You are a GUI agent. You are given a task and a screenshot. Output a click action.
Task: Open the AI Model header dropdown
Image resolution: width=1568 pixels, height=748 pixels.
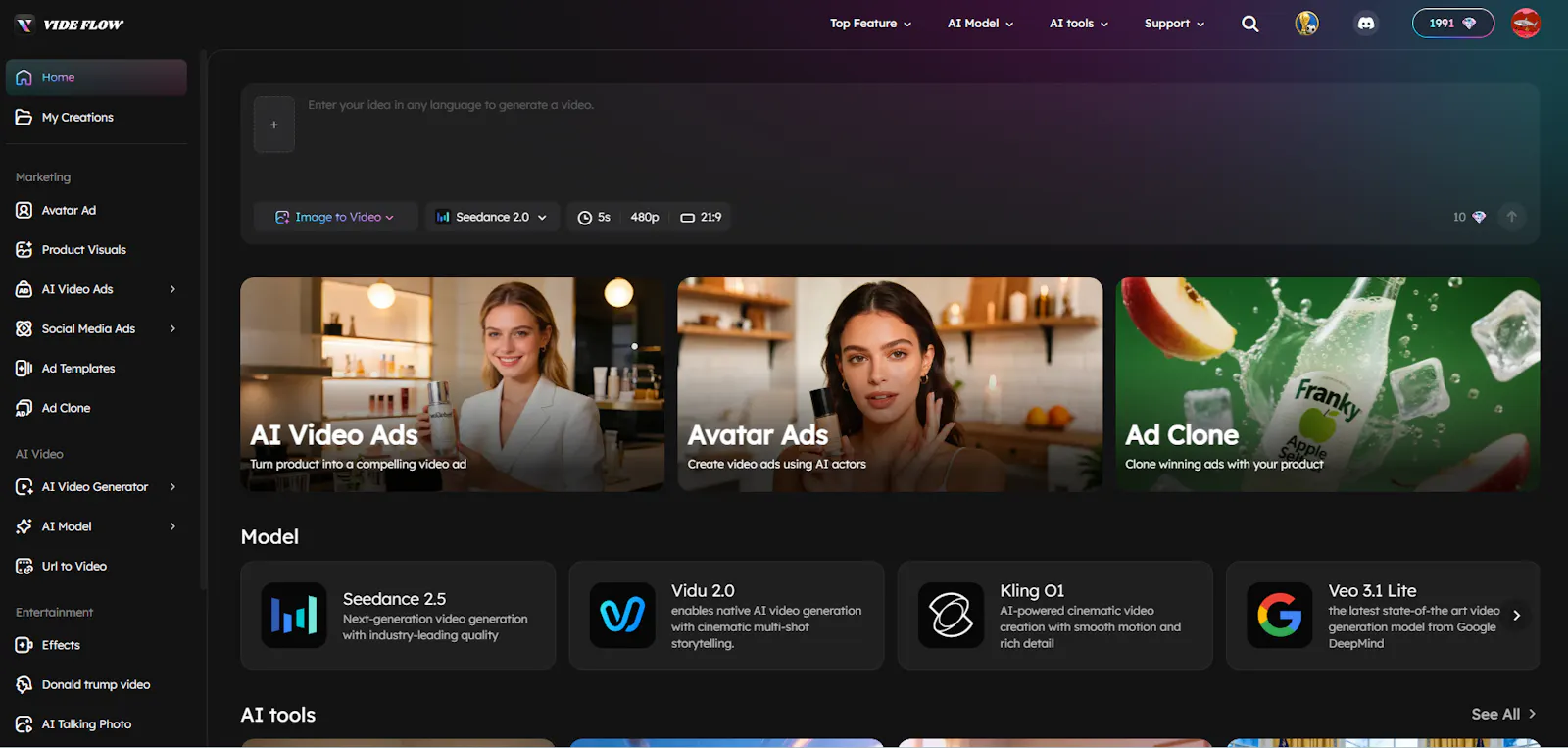(980, 24)
